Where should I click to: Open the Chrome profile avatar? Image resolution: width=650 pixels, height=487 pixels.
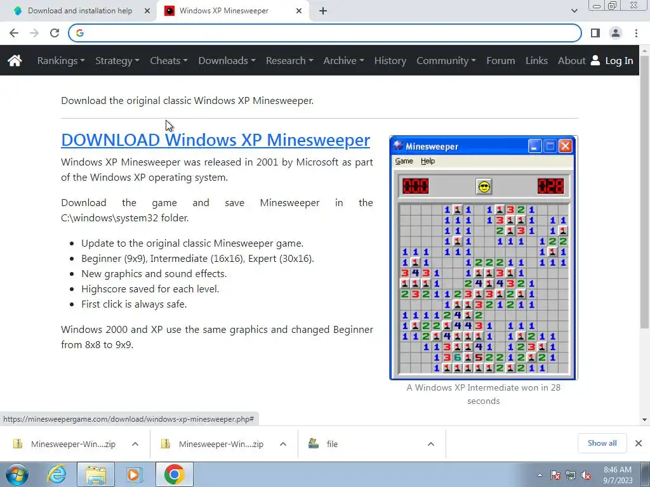tap(616, 33)
